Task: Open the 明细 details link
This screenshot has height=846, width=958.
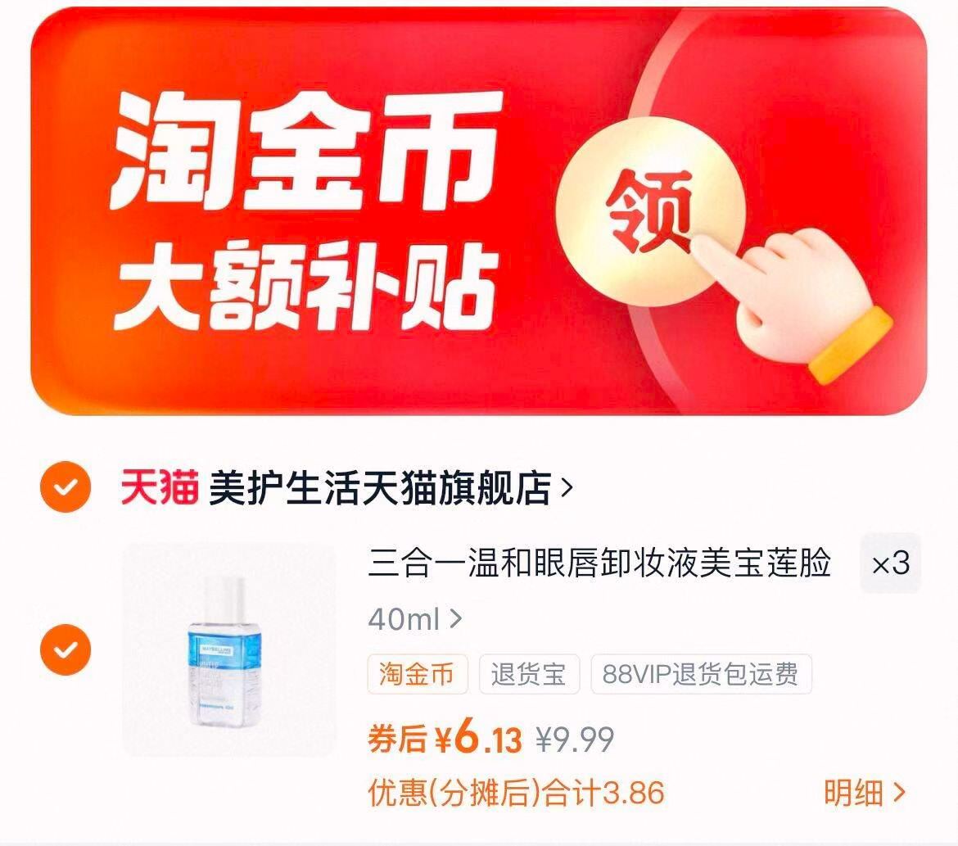Action: coord(865,793)
